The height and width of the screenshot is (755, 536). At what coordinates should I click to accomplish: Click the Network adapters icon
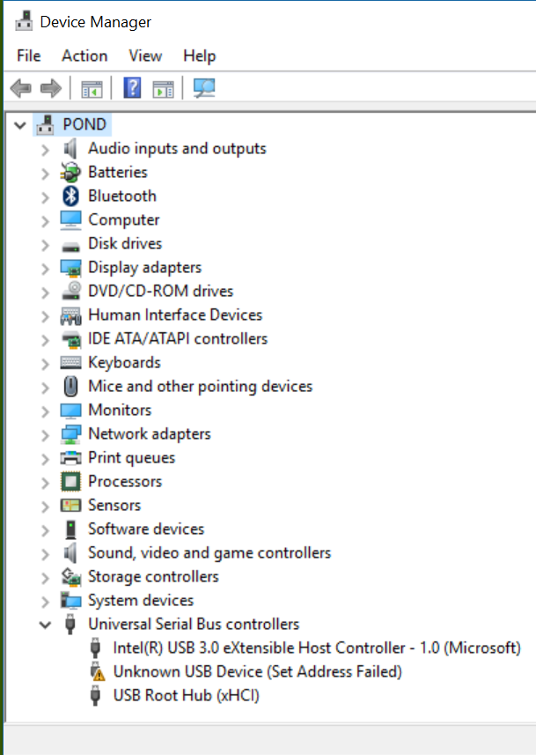point(70,433)
